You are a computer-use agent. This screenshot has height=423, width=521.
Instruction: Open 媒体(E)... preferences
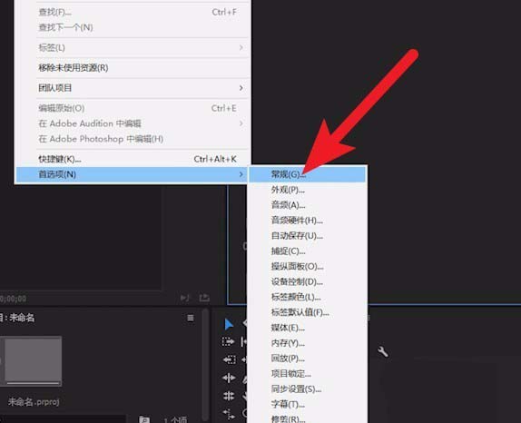308,328
